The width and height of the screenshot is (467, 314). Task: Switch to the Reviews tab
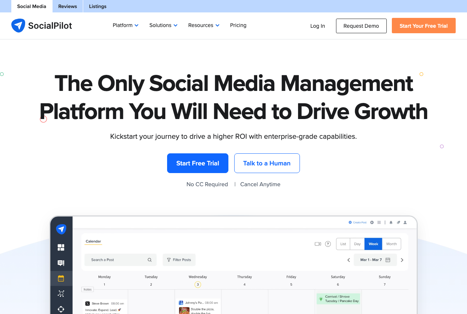pyautogui.click(x=67, y=6)
